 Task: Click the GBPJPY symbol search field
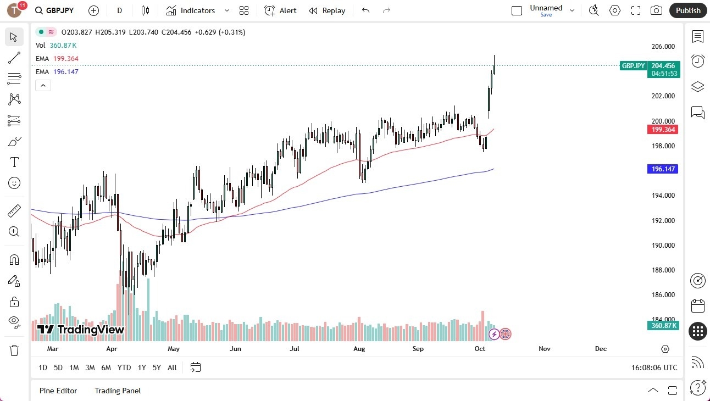pos(54,10)
